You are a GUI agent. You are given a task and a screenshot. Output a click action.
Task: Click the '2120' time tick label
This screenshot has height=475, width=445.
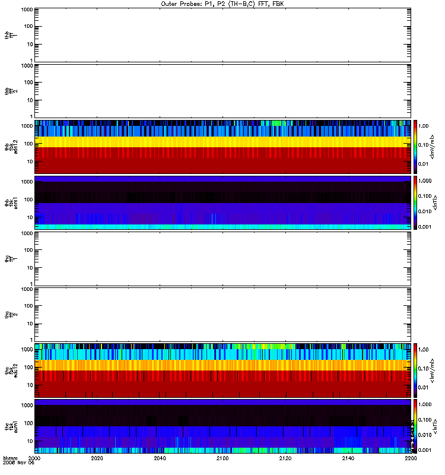285,458
